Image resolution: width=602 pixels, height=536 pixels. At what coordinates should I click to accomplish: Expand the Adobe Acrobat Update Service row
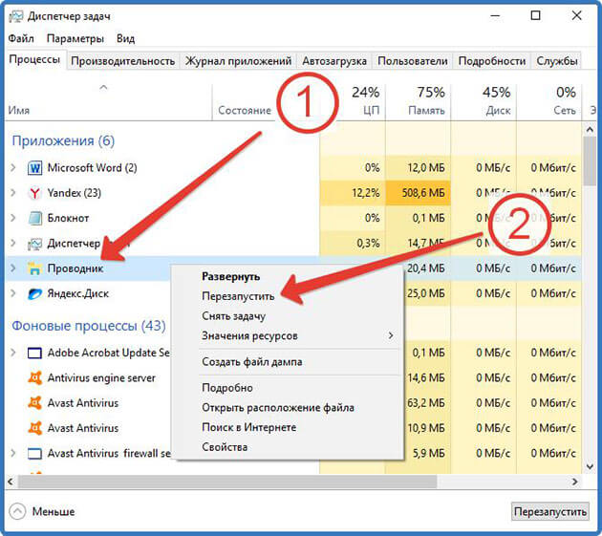pos(13,353)
